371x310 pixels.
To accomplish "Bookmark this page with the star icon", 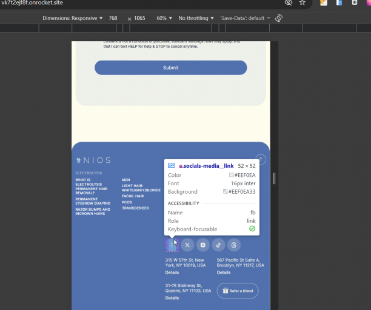I will (x=302, y=2).
